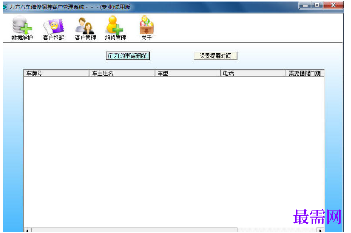
Task: Click the application title bar icon
Action: 5,7
